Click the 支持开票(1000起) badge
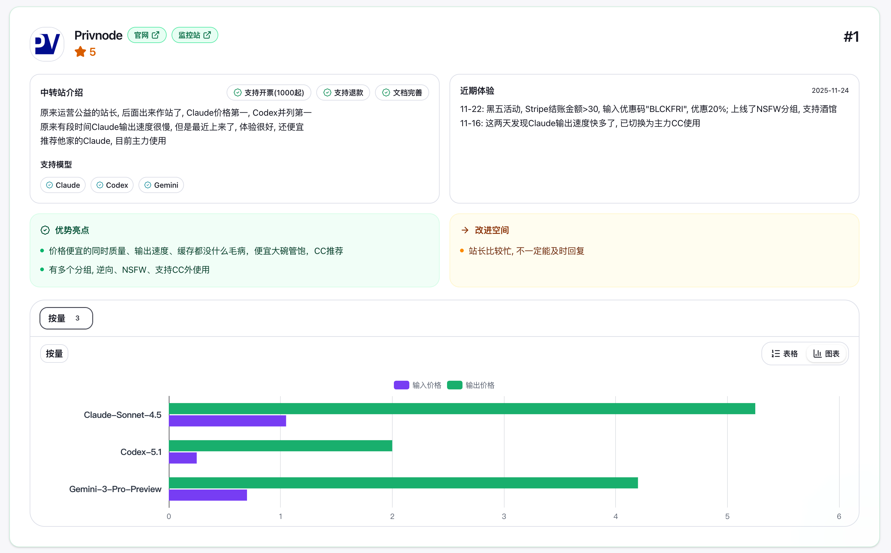The height and width of the screenshot is (553, 891). (x=269, y=92)
